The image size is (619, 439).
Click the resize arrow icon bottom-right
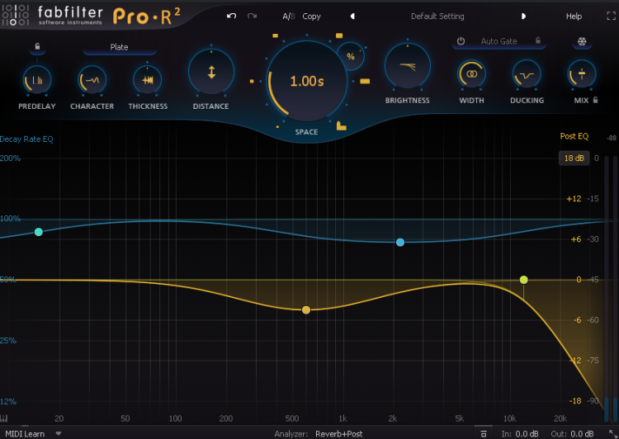coord(612,433)
